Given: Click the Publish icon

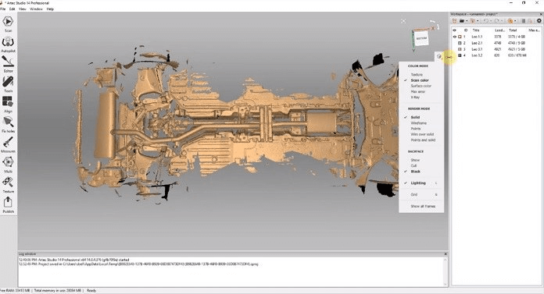Looking at the screenshot, I should click(x=8, y=204).
